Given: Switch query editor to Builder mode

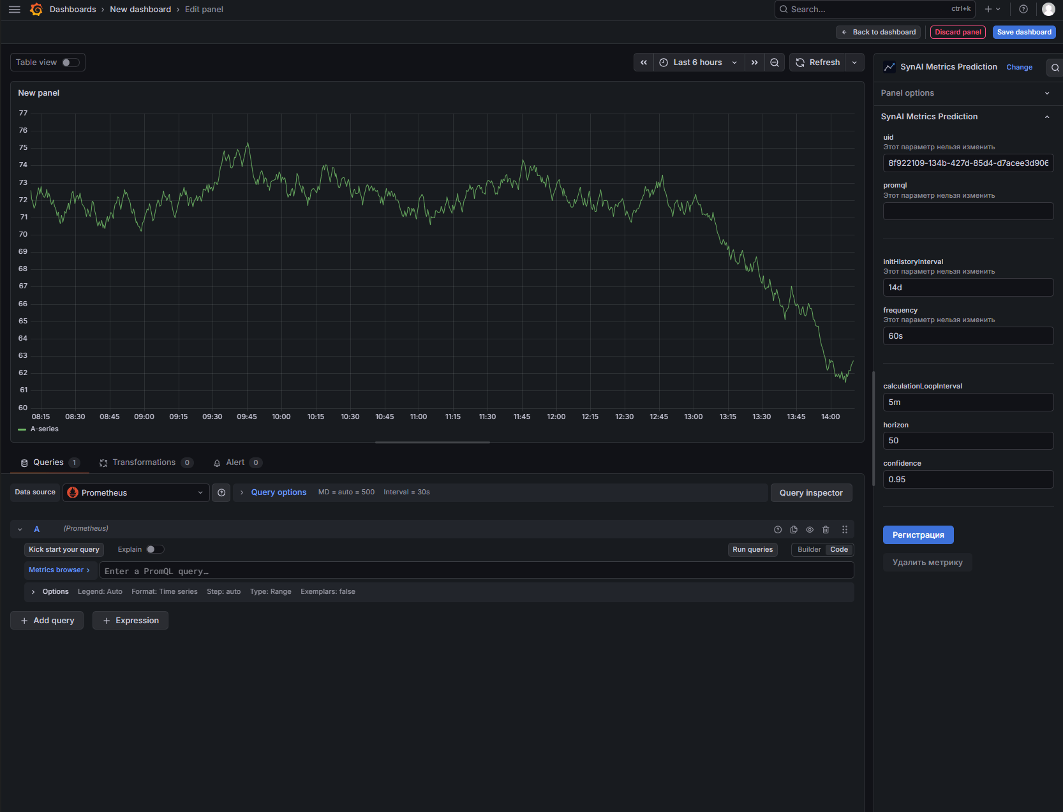Looking at the screenshot, I should [809, 550].
